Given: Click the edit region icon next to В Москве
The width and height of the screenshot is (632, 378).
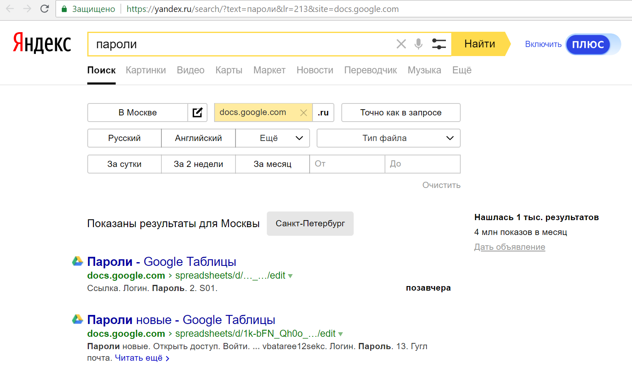Looking at the screenshot, I should pos(198,113).
